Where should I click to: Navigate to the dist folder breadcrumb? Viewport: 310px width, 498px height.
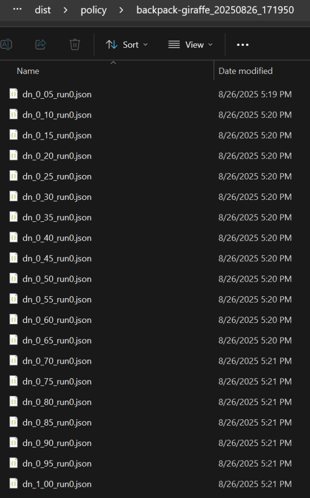pyautogui.click(x=43, y=10)
